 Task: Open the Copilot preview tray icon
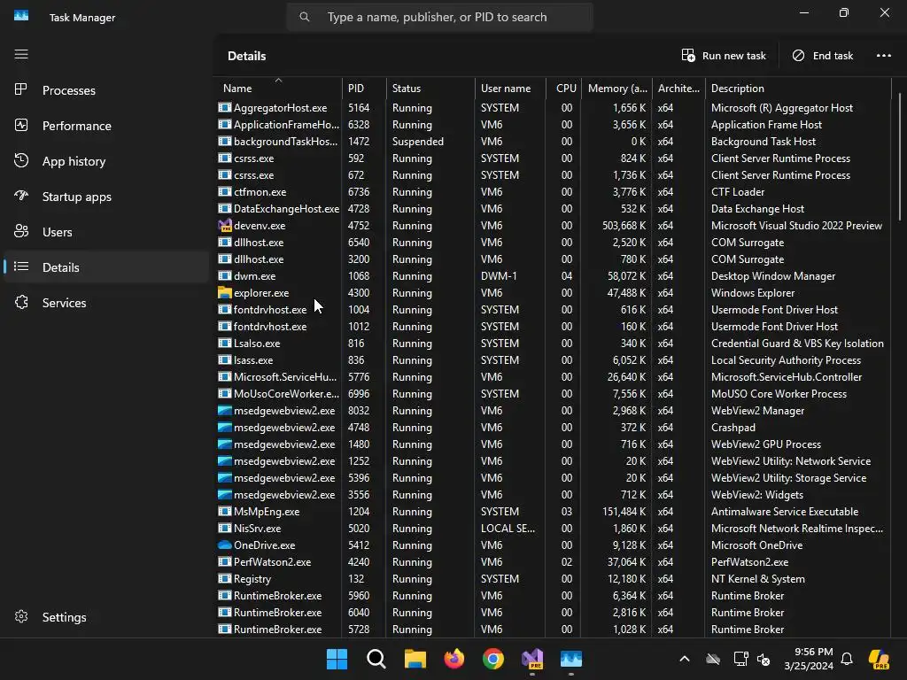click(879, 659)
